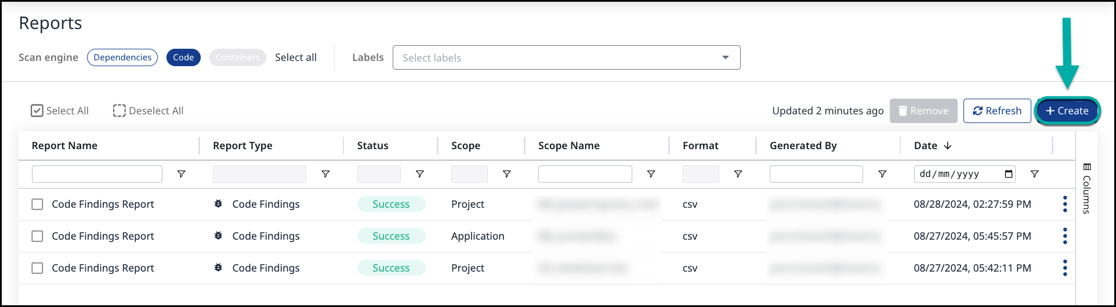Click the Date column filter icon
1116x307 pixels.
pyautogui.click(x=1034, y=174)
